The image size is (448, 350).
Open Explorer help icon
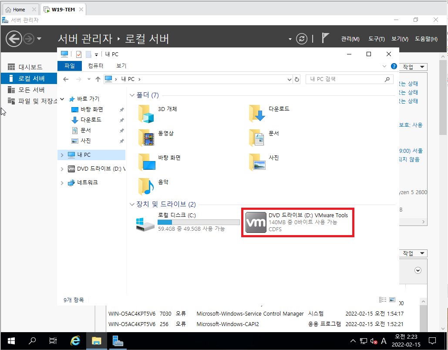coord(394,66)
